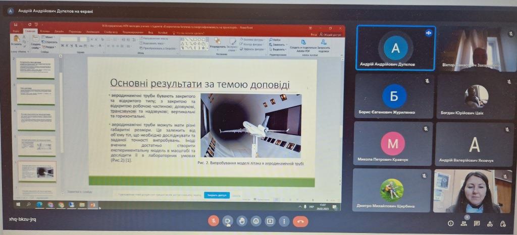517x235 pixels.
Task: Open the 'Главная' ribbon tab
Action: click(x=30, y=31)
